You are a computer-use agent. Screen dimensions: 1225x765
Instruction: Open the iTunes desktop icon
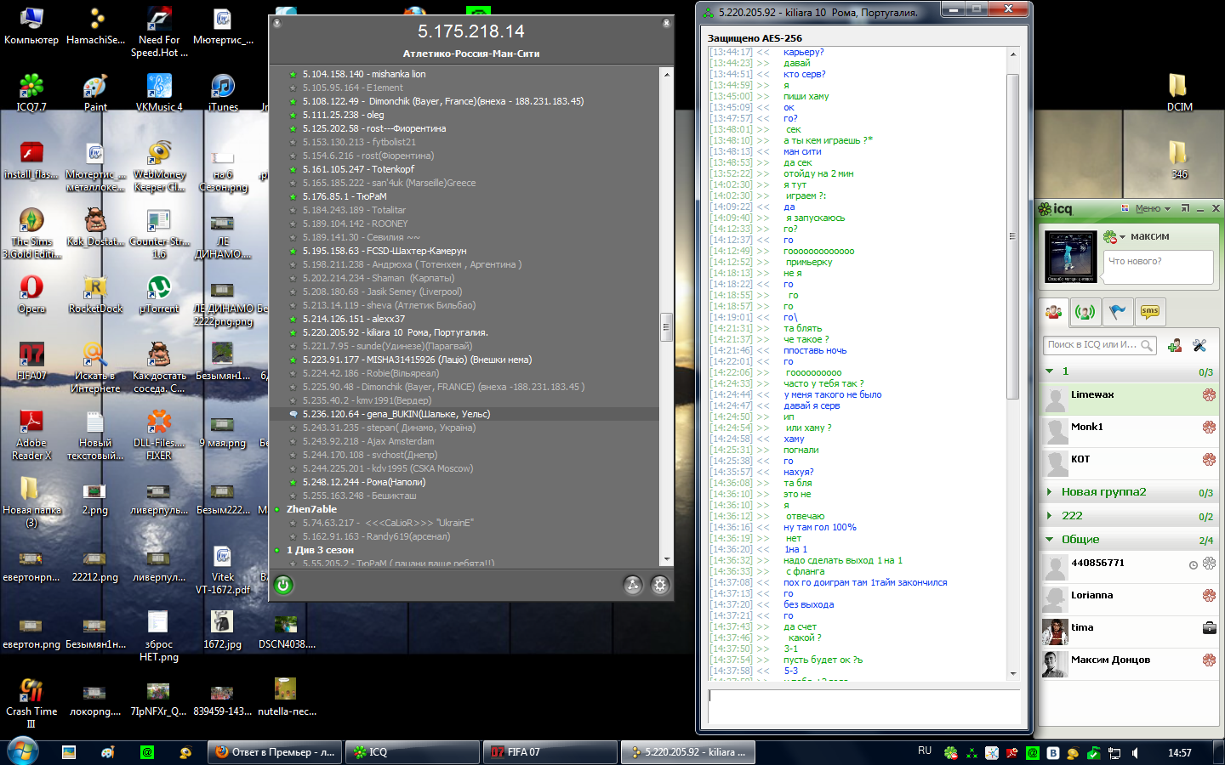point(223,93)
